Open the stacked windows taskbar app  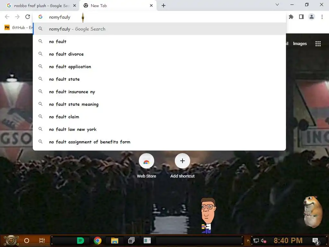click(x=131, y=240)
